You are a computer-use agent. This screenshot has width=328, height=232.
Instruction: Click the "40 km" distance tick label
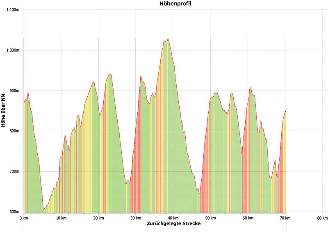pos(173,218)
